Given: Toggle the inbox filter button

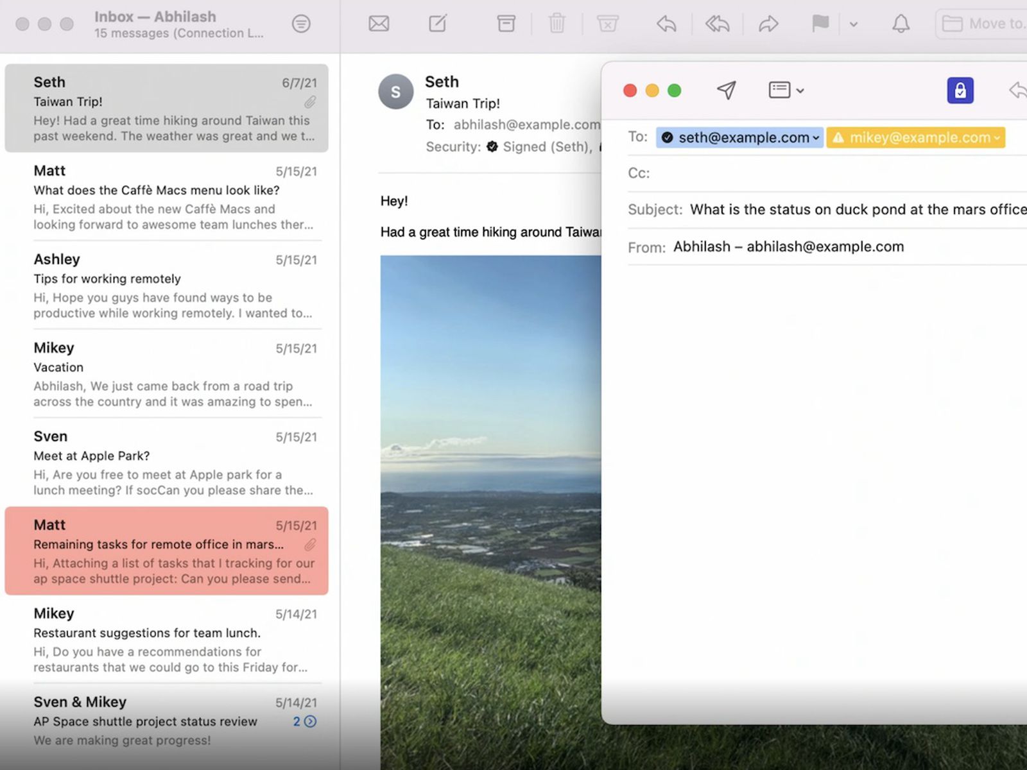Looking at the screenshot, I should tap(301, 24).
